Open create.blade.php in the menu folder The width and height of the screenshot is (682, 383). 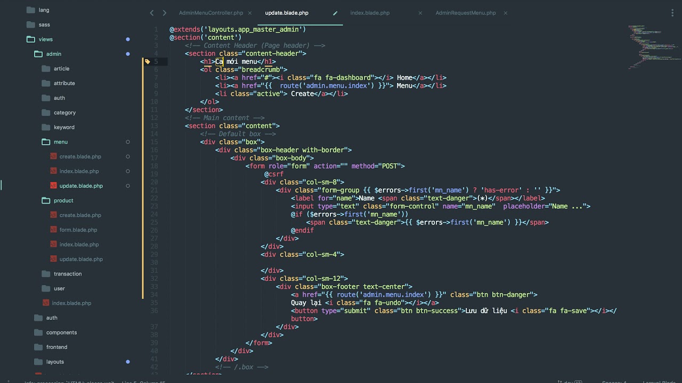[80, 156]
